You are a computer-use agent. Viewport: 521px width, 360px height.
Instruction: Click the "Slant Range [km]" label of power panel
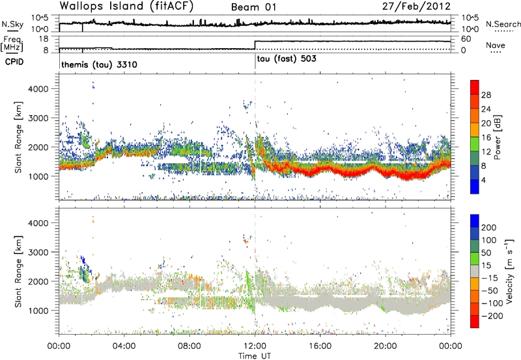pos(18,137)
